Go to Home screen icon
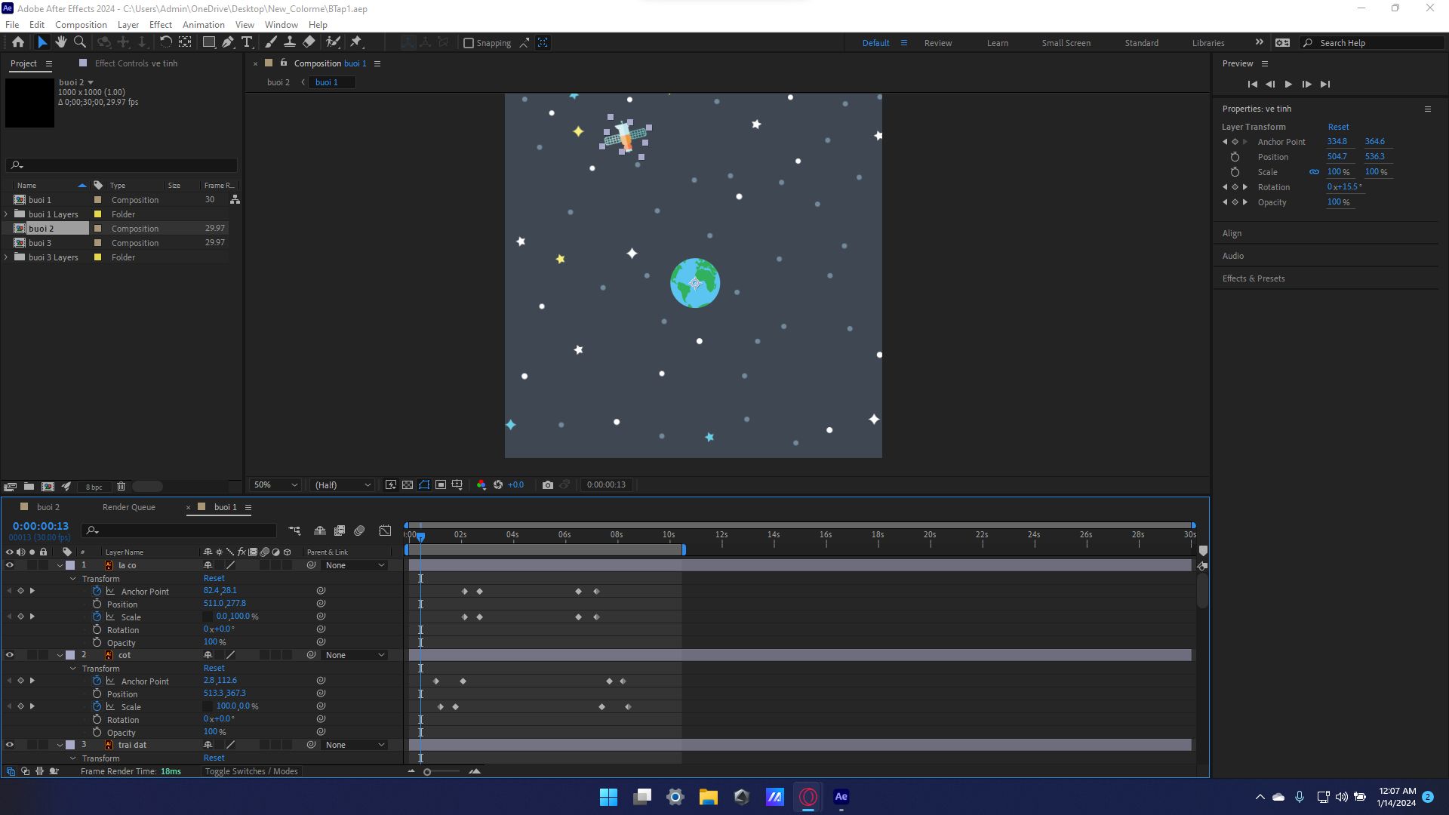 [x=18, y=42]
